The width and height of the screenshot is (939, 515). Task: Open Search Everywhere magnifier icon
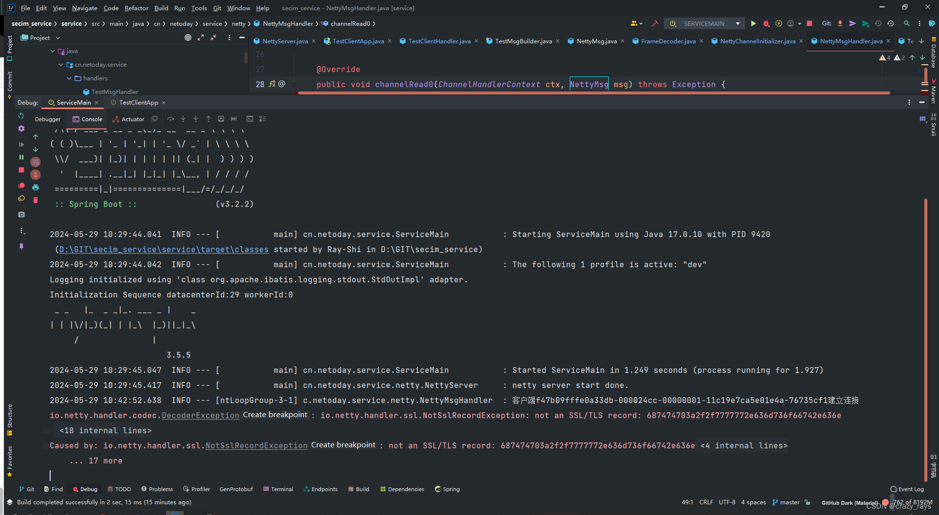pos(906,23)
